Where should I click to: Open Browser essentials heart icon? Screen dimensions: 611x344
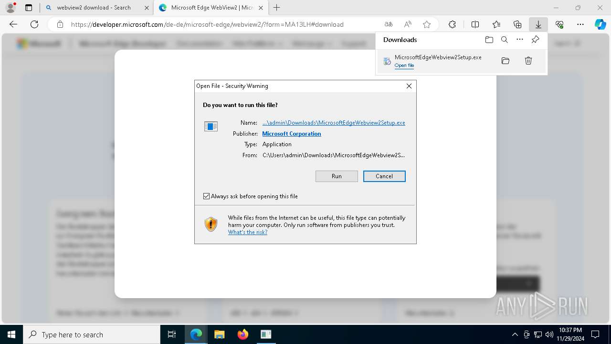pyautogui.click(x=559, y=24)
